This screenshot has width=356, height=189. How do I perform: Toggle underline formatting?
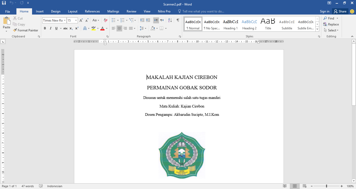point(56,28)
